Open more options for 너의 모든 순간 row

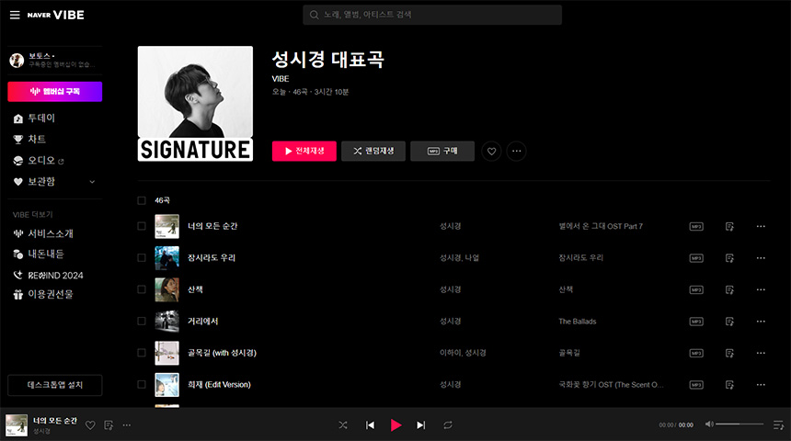click(x=761, y=227)
